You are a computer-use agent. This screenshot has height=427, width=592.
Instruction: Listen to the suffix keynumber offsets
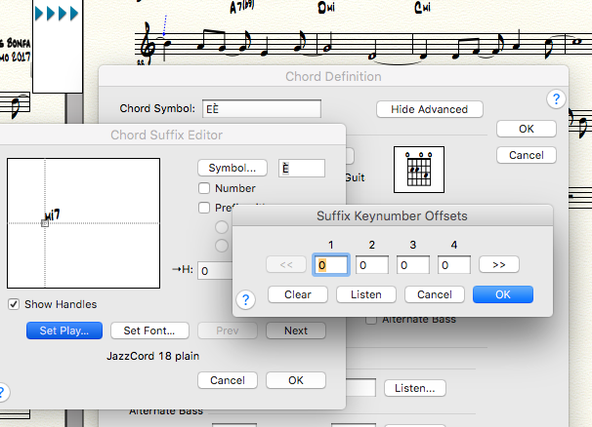coord(365,294)
